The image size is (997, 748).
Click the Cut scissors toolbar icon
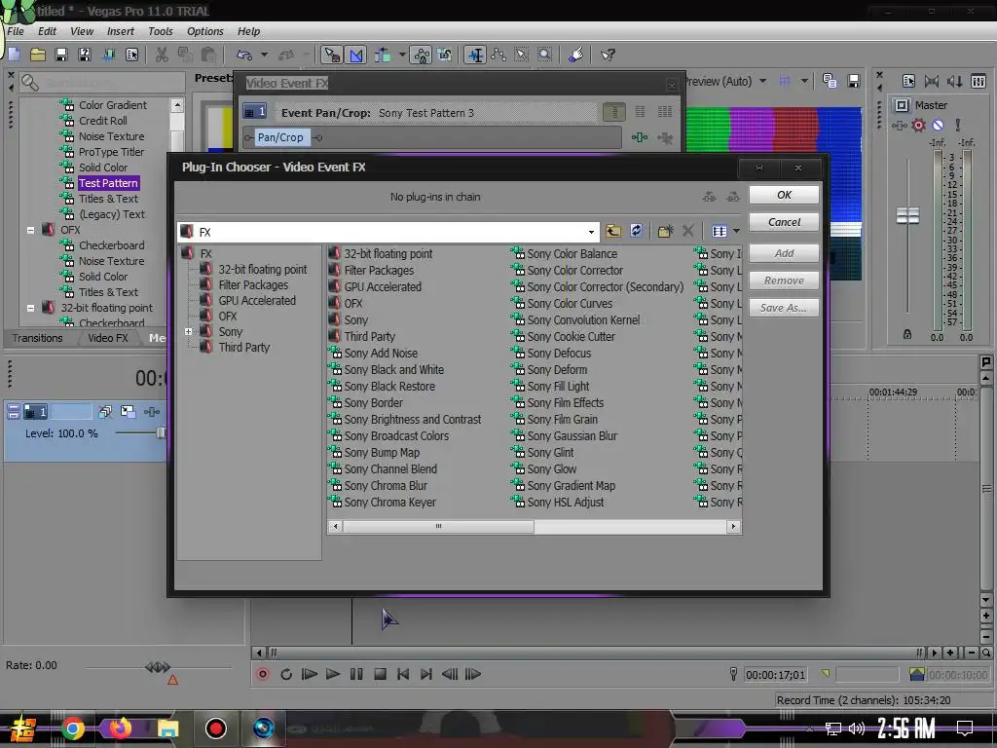click(162, 55)
